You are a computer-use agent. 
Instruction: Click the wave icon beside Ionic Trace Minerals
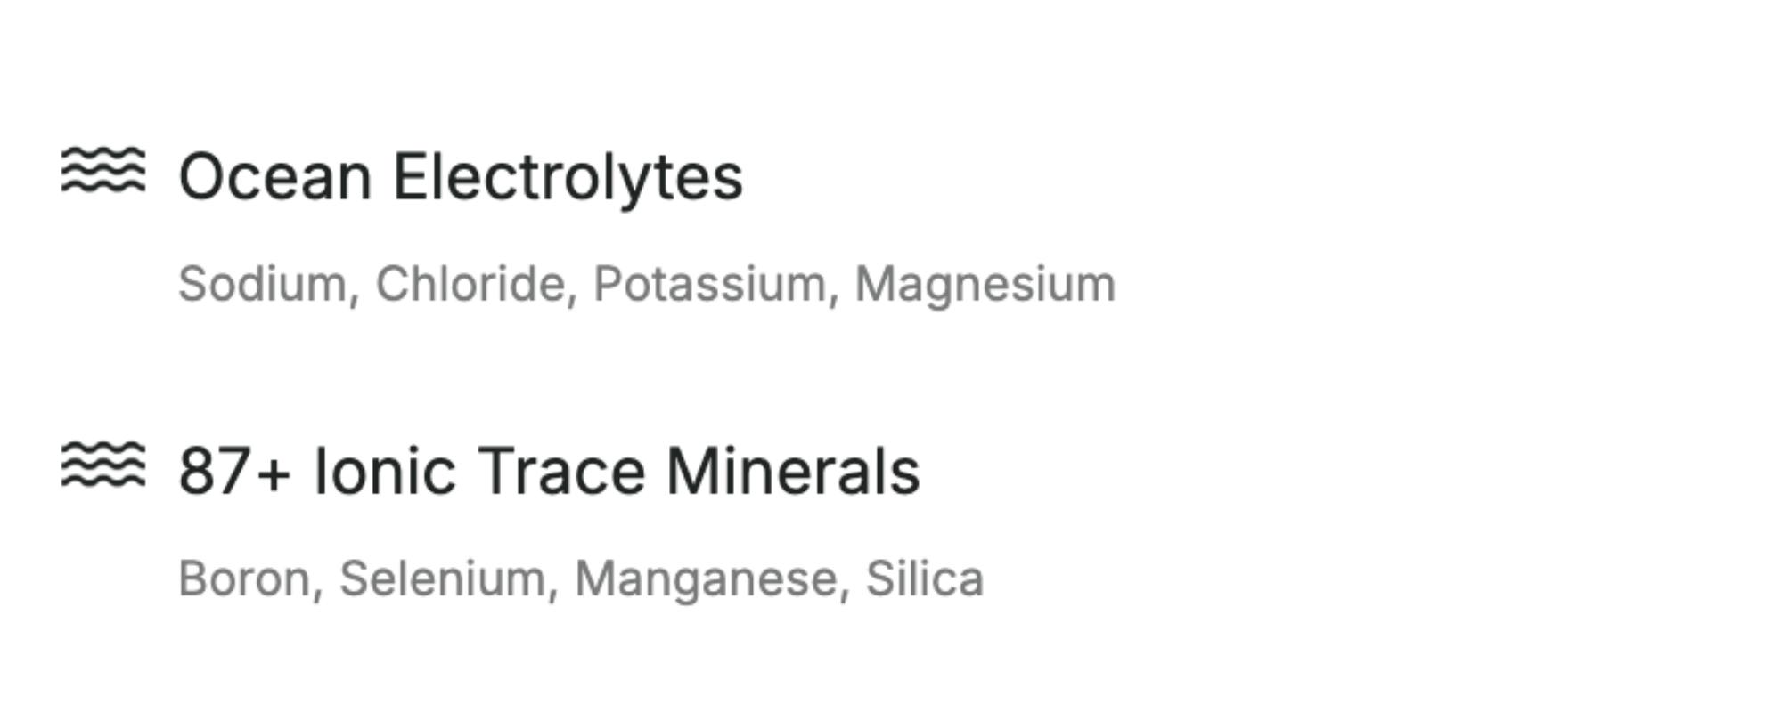(x=102, y=465)
